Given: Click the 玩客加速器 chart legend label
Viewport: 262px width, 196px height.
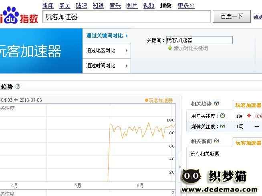Looking at the screenshot, I should (x=161, y=100).
